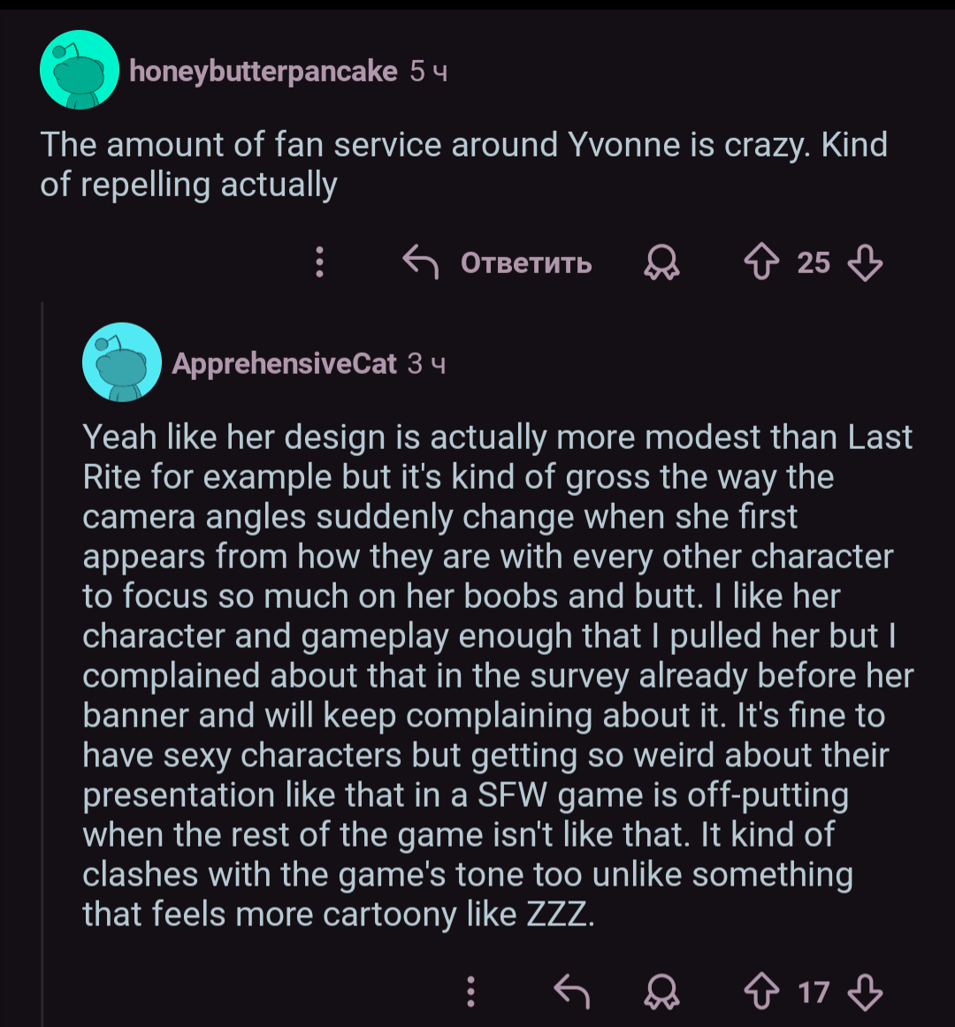Tap reply arrow under ApprehensiveCat's comment
This screenshot has height=1027, width=955.
click(571, 992)
